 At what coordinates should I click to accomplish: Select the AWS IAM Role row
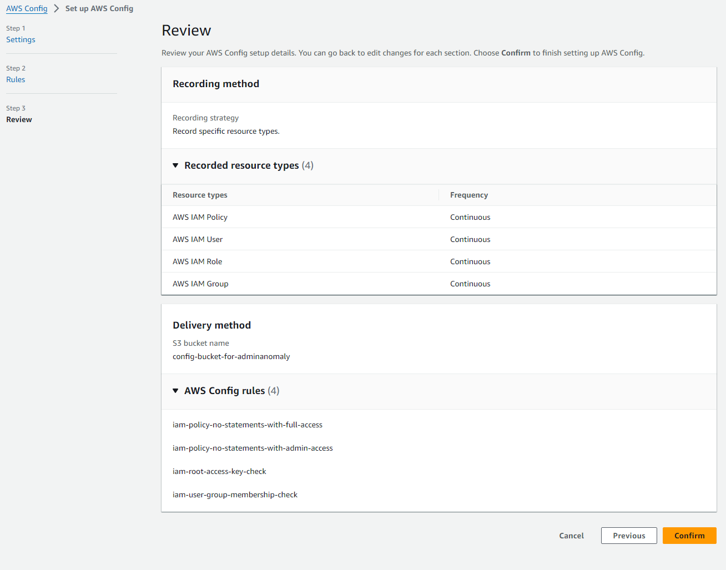coord(197,261)
